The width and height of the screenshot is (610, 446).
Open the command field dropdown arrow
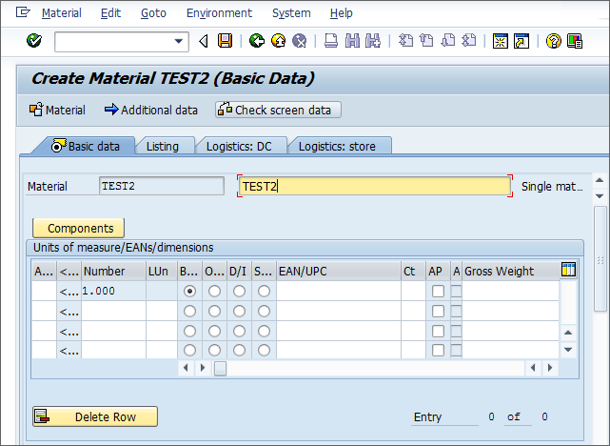coord(179,41)
